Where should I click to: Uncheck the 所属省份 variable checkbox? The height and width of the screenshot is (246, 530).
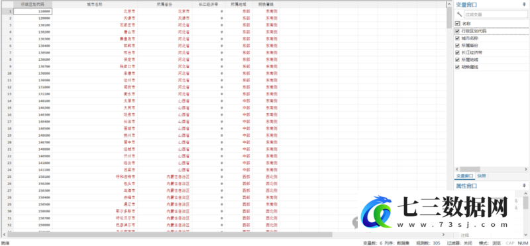pyautogui.click(x=457, y=45)
